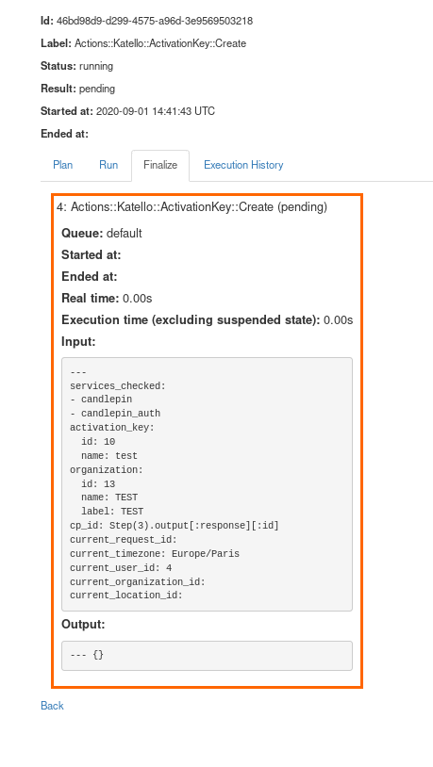This screenshot has width=433, height=767.
Task: Click the task Id value 46bd98d9
Action: [x=155, y=21]
